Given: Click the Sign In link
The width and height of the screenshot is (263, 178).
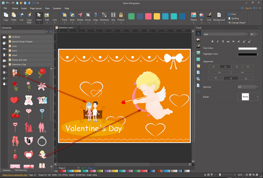Looking at the screenshot, I should click(x=248, y=8).
